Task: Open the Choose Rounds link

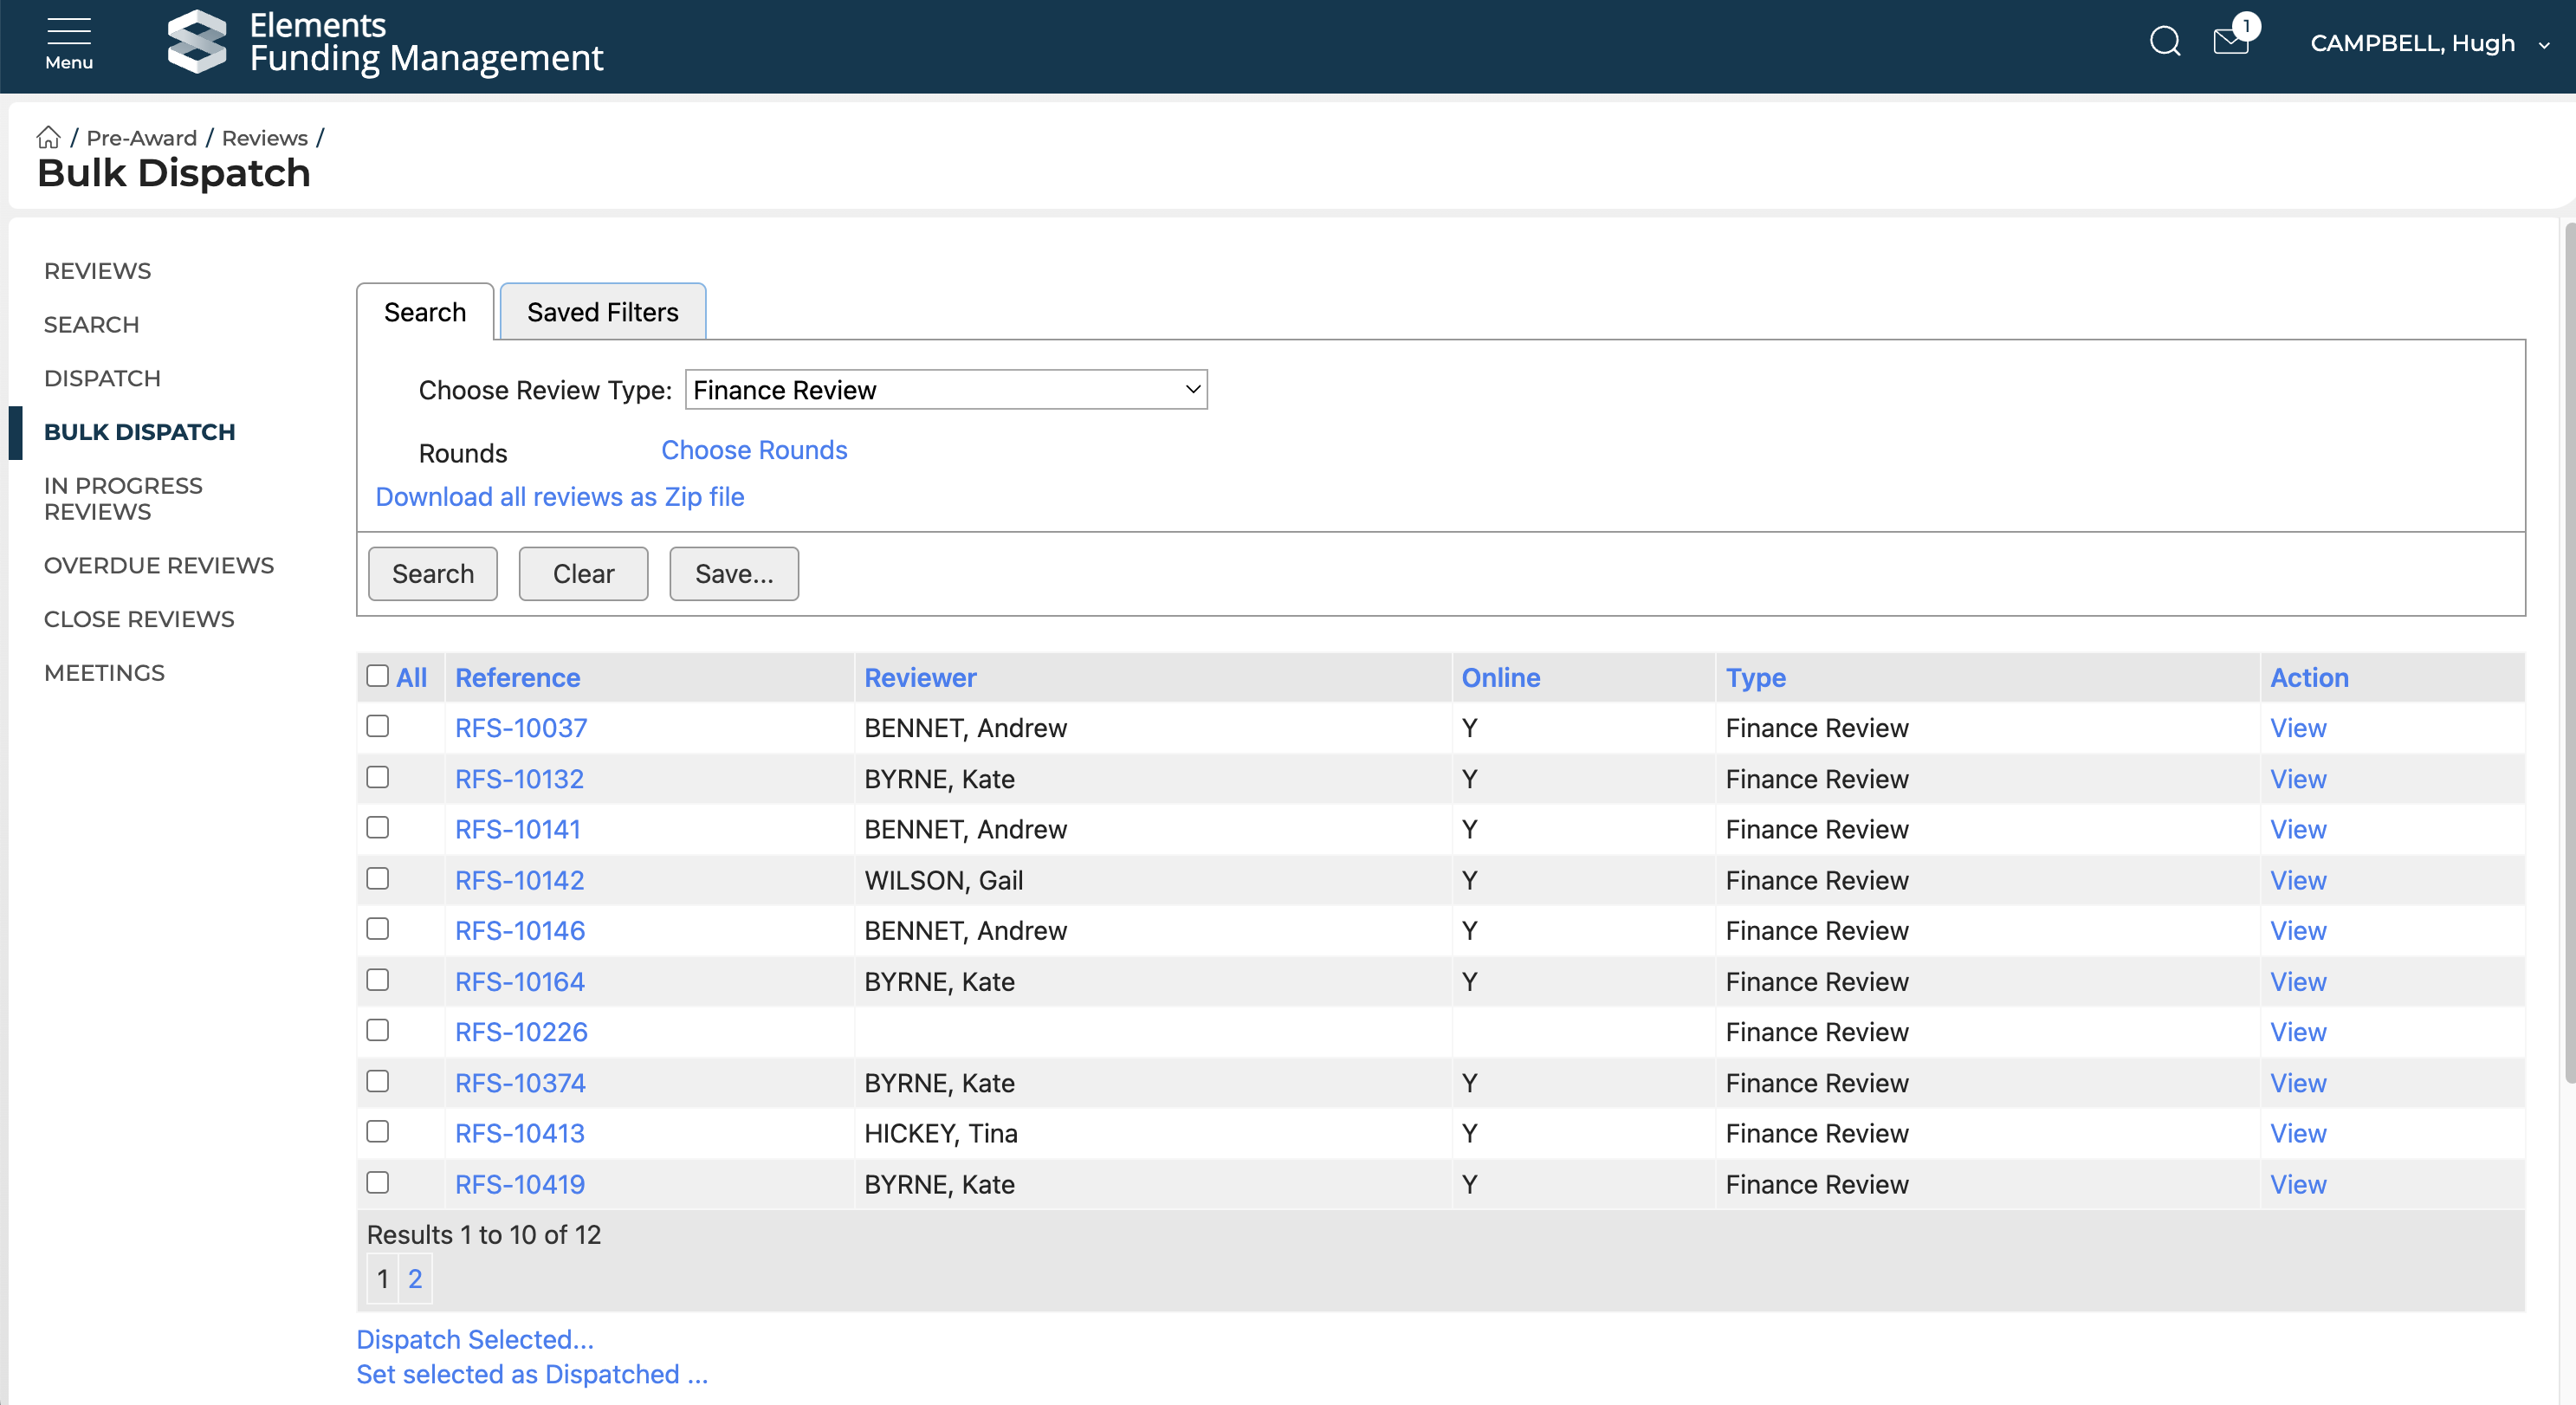Action: (753, 450)
